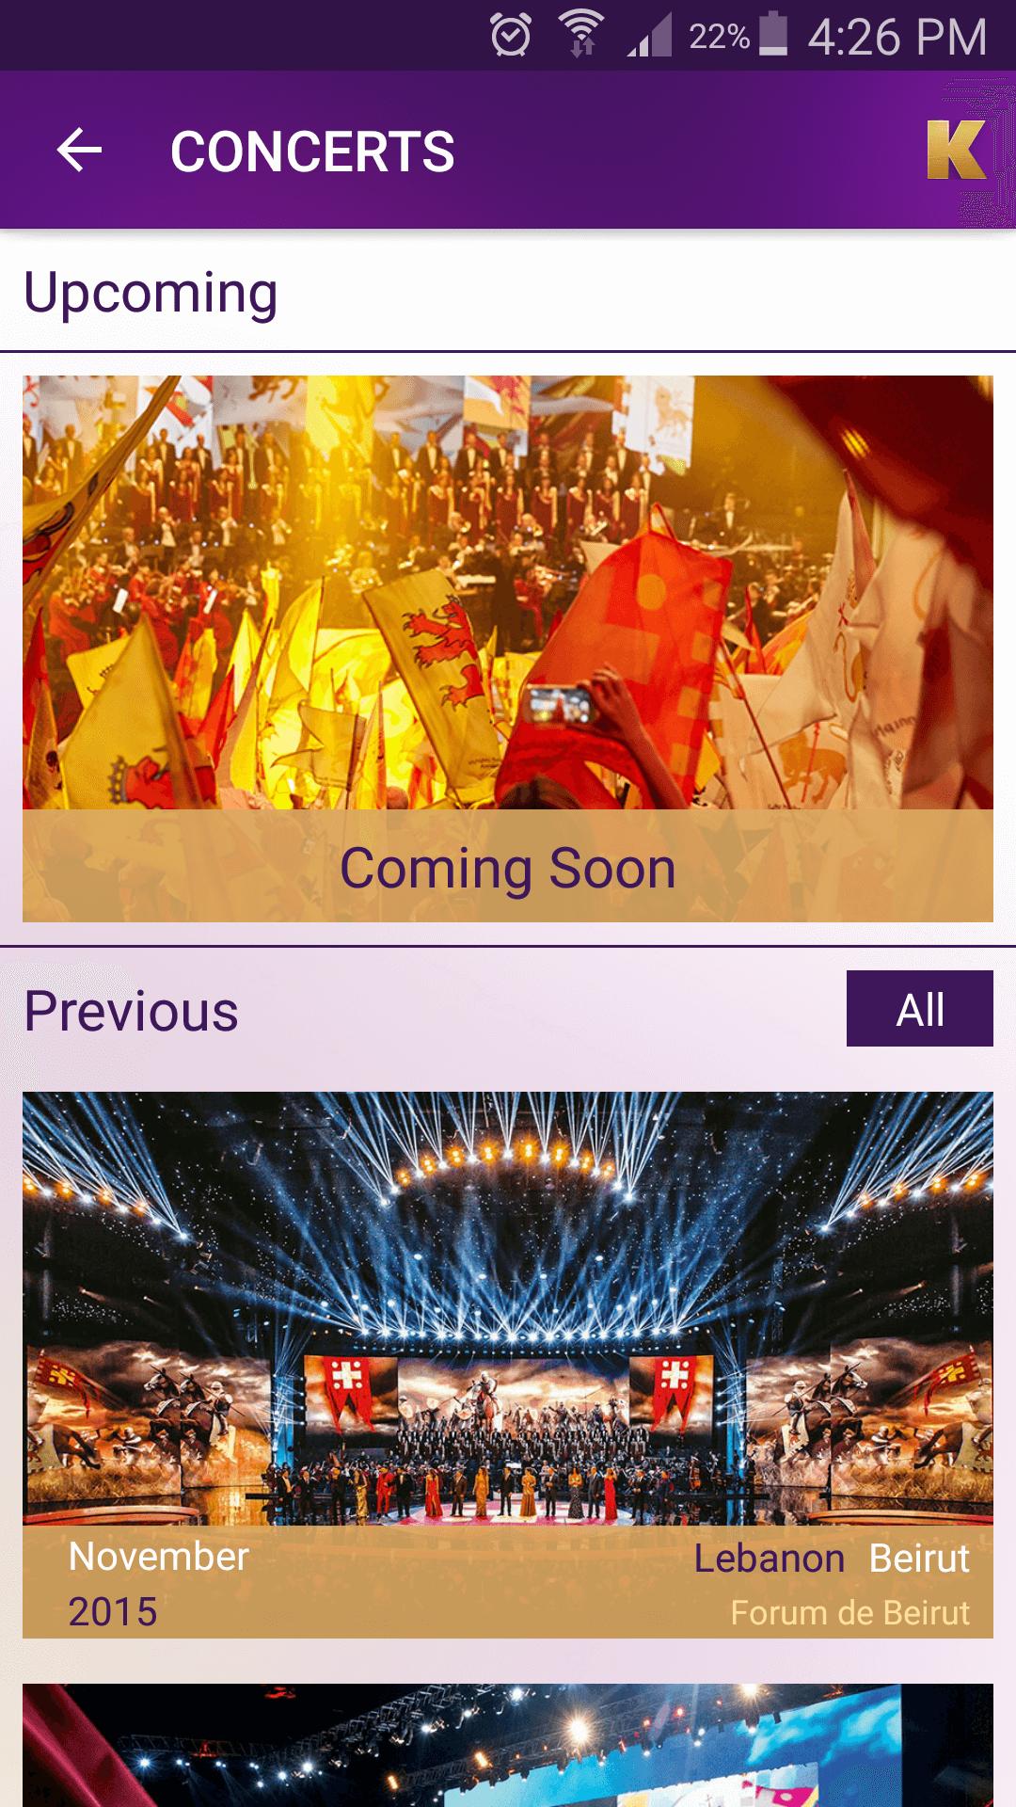Open the gold K logo
The height and width of the screenshot is (1807, 1016).
click(956, 150)
